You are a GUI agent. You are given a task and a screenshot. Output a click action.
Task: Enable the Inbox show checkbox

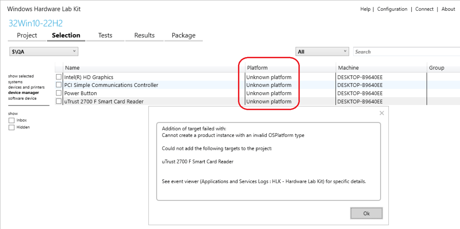(12, 120)
